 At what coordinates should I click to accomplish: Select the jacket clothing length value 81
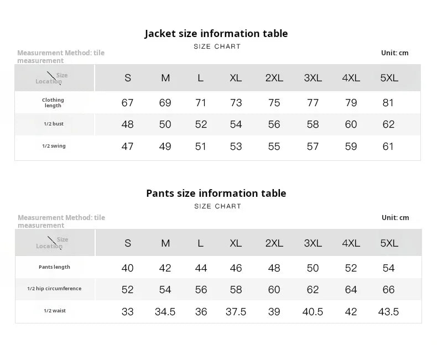point(388,103)
